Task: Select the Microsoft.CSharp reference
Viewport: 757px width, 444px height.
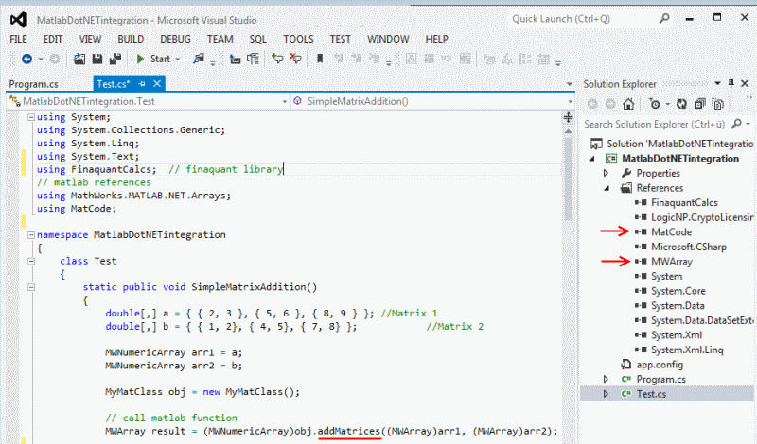Action: click(689, 247)
